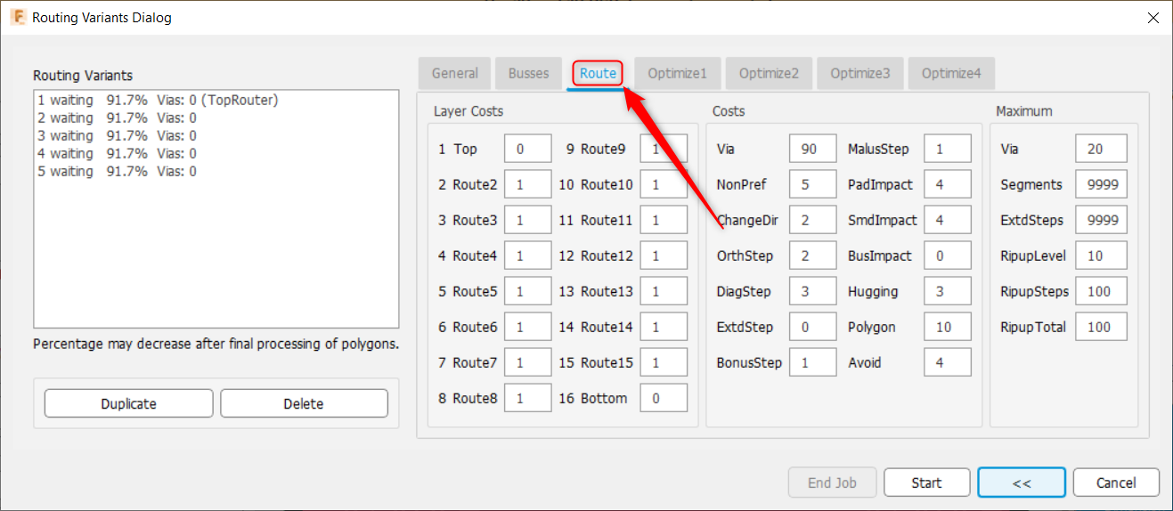Click the Fusion app icon in title bar
The image size is (1173, 511).
pyautogui.click(x=17, y=17)
